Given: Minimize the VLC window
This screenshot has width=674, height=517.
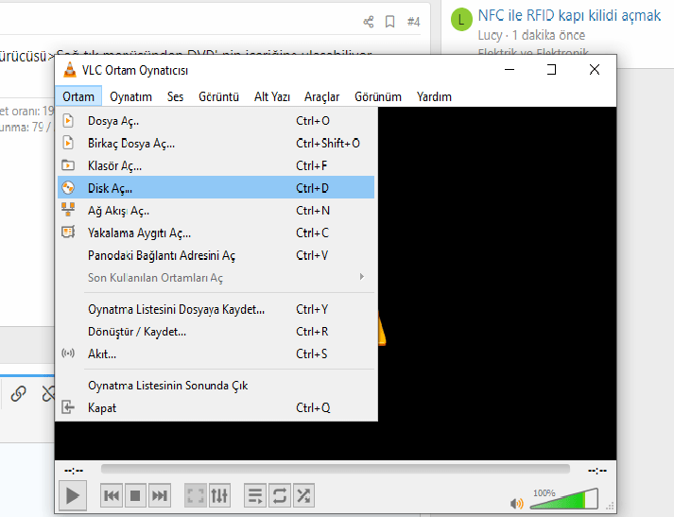Looking at the screenshot, I should tap(510, 69).
